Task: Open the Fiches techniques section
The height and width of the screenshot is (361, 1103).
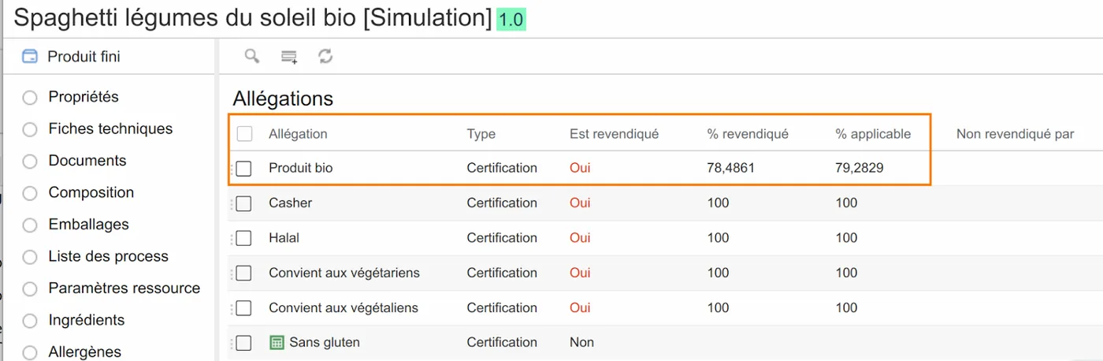Action: pos(110,128)
